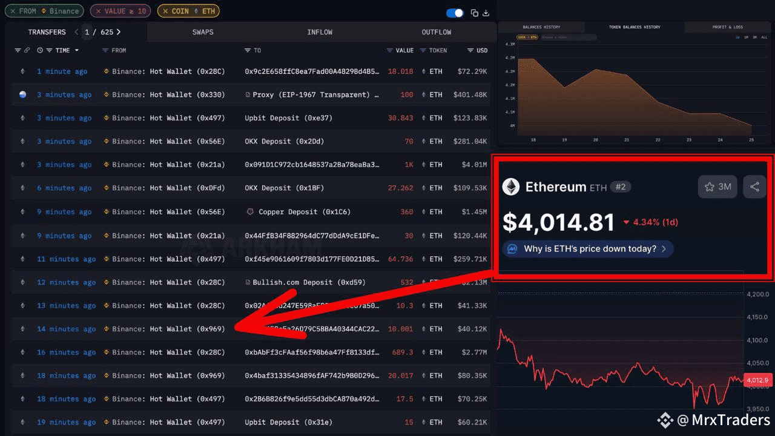Click the link chain icon in table header
The image size is (775, 436).
tap(27, 50)
